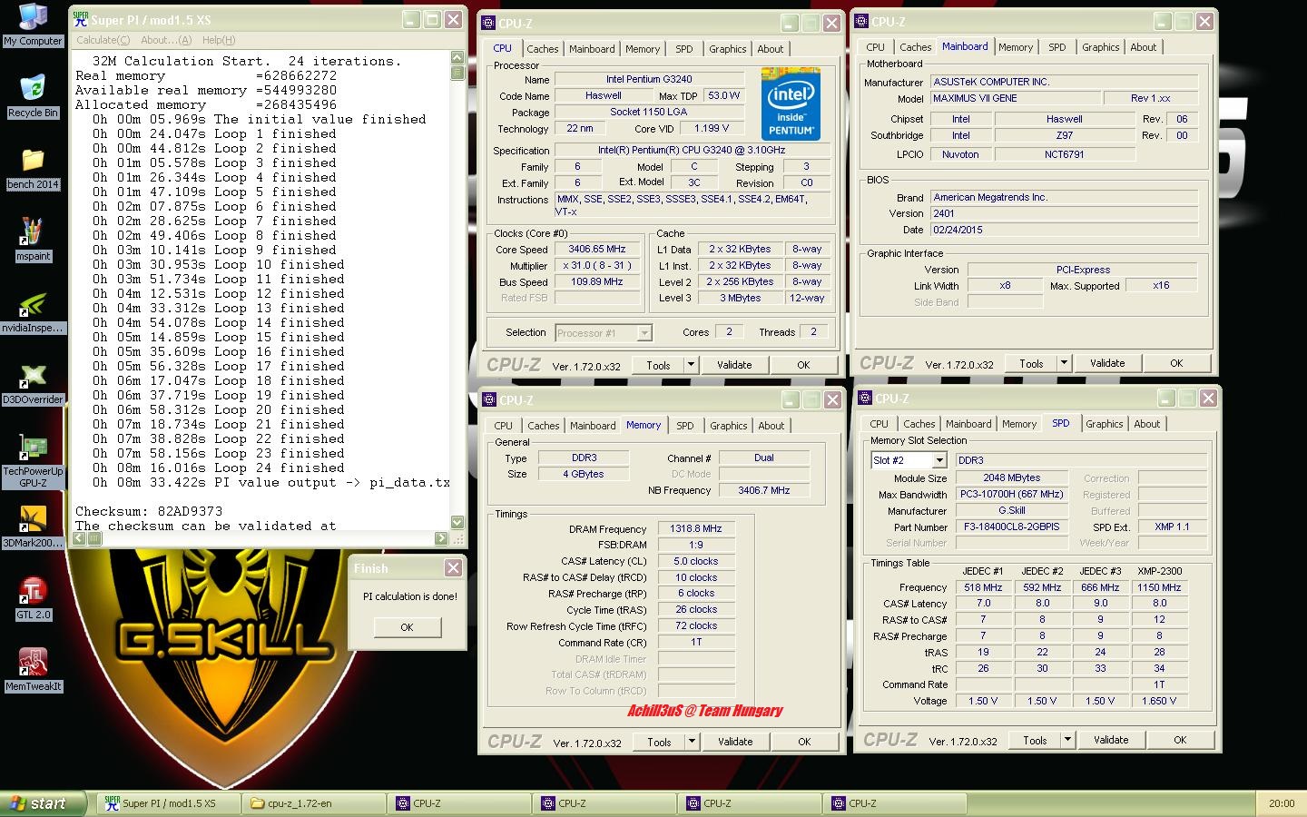Open Windows Start menu
This screenshot has width=1307, height=817.
[x=43, y=803]
